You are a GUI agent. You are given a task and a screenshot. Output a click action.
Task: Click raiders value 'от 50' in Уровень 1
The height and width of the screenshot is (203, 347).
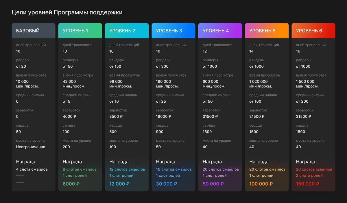point(68,66)
